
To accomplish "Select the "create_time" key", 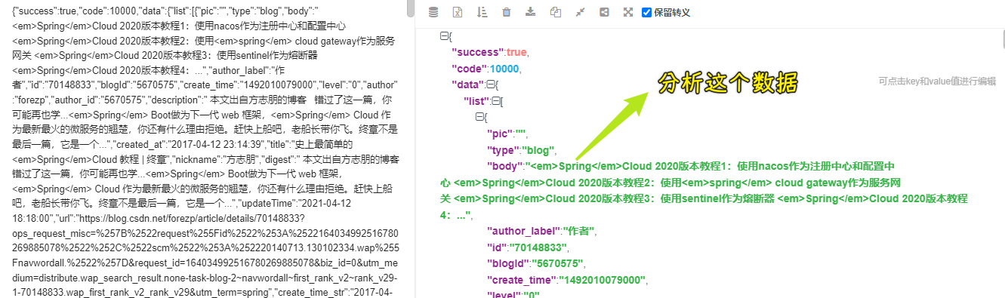I will pos(521,280).
